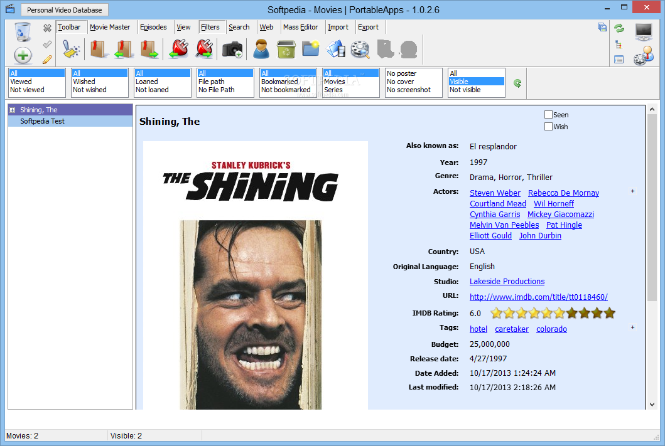The width and height of the screenshot is (665, 446).
Task: Open the Movie Master tab
Action: coord(110,27)
